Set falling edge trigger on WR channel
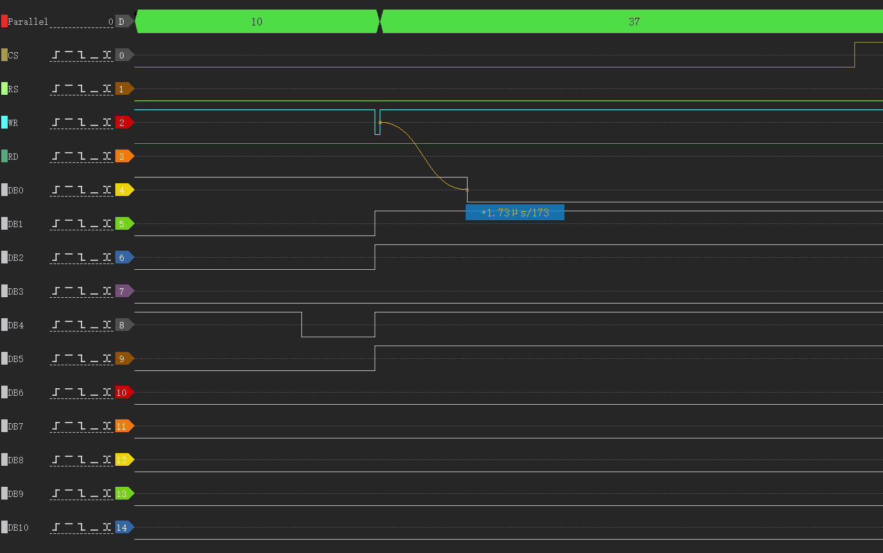 click(82, 122)
